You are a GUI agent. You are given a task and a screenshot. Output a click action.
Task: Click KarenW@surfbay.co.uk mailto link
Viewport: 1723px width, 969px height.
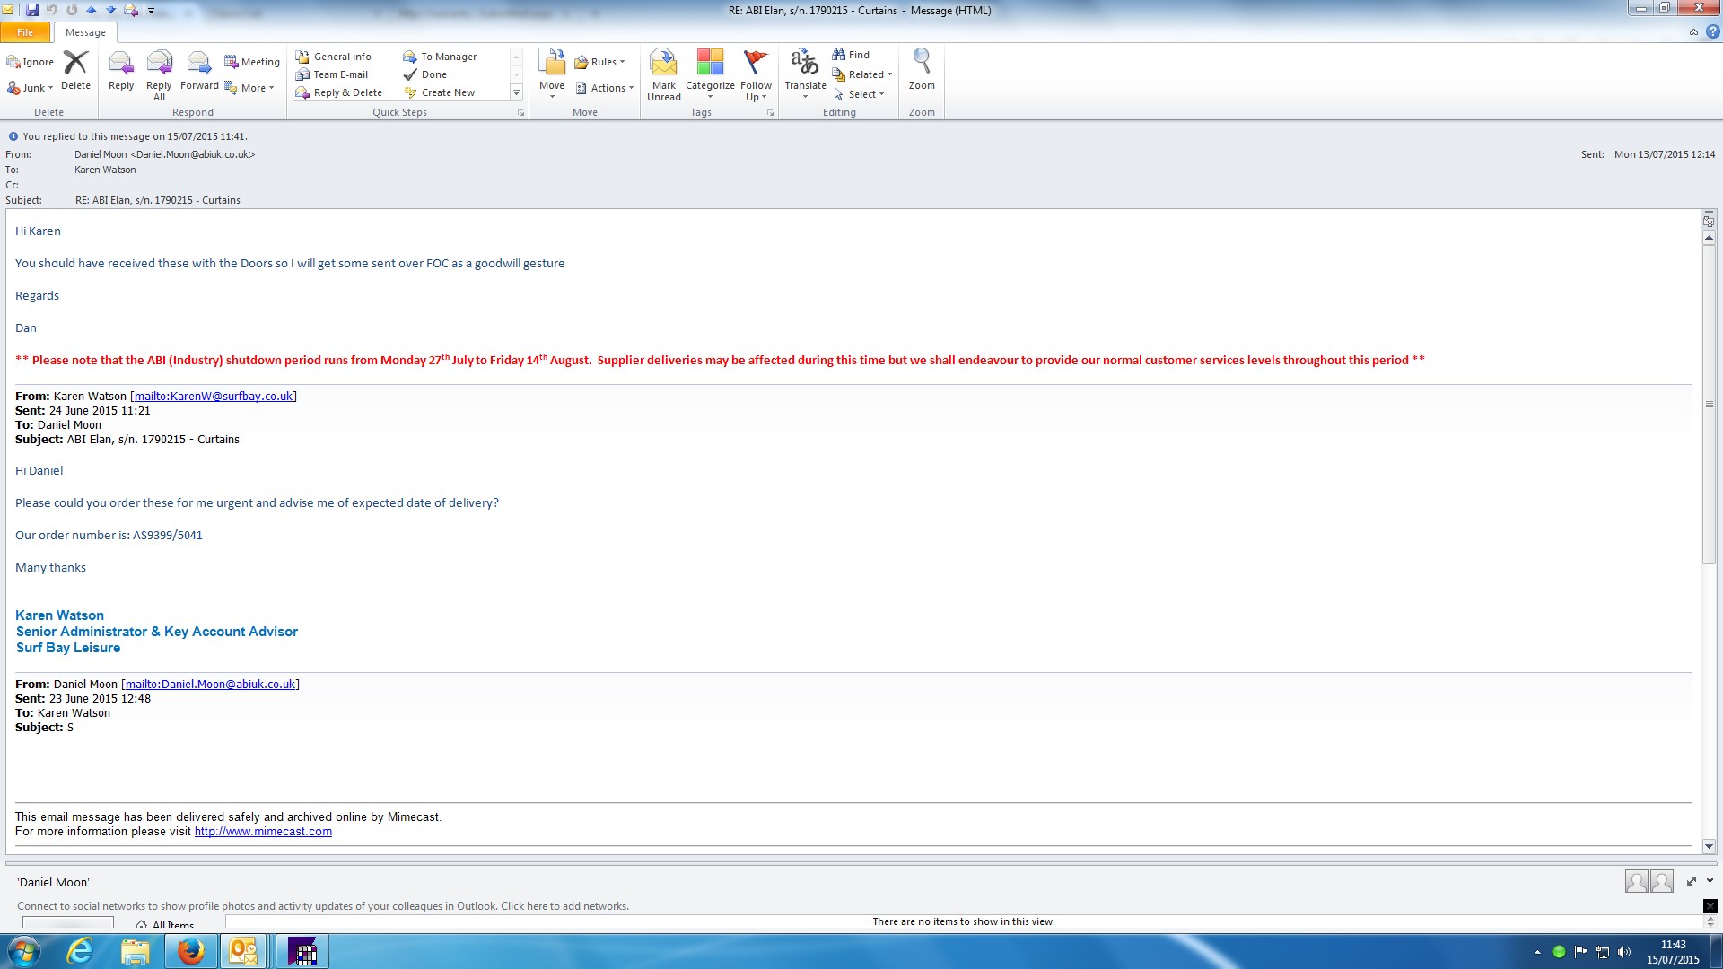[214, 397]
